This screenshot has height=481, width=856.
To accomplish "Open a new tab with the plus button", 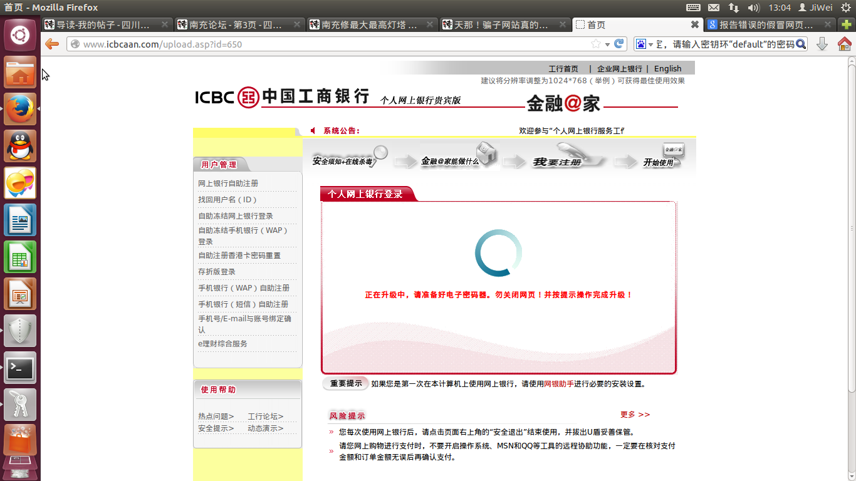I will click(846, 24).
